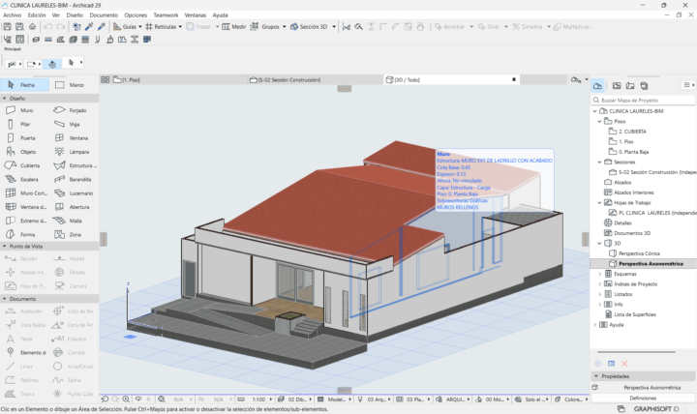The image size is (697, 414).
Task: Toggle the Retículas grid snap button
Action: click(161, 27)
